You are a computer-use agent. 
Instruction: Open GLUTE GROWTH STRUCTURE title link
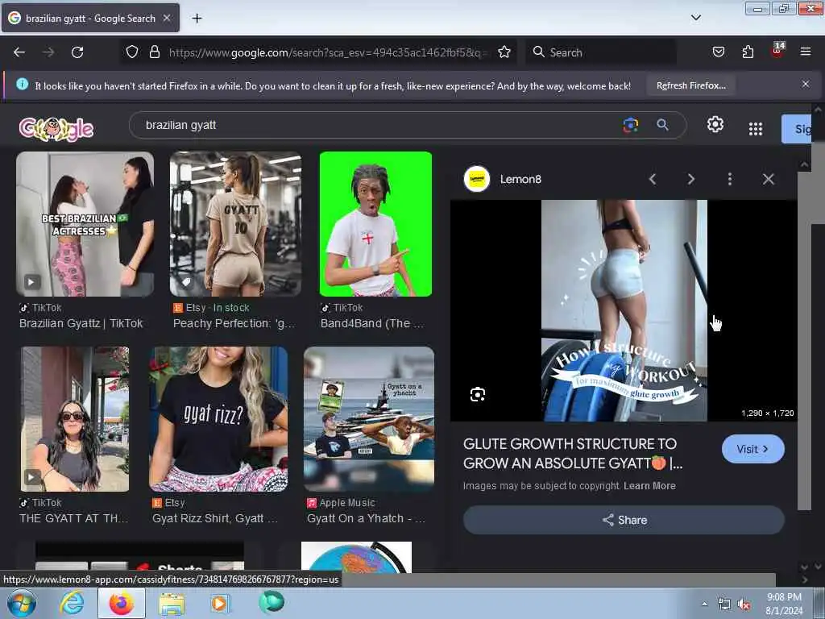[x=573, y=454]
